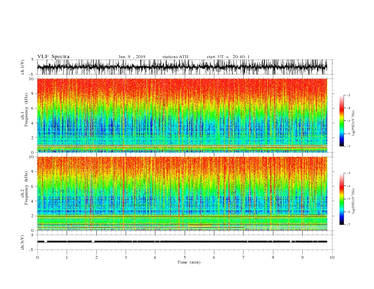
Task: Click time axis tick label "8"
Action: coord(273,257)
